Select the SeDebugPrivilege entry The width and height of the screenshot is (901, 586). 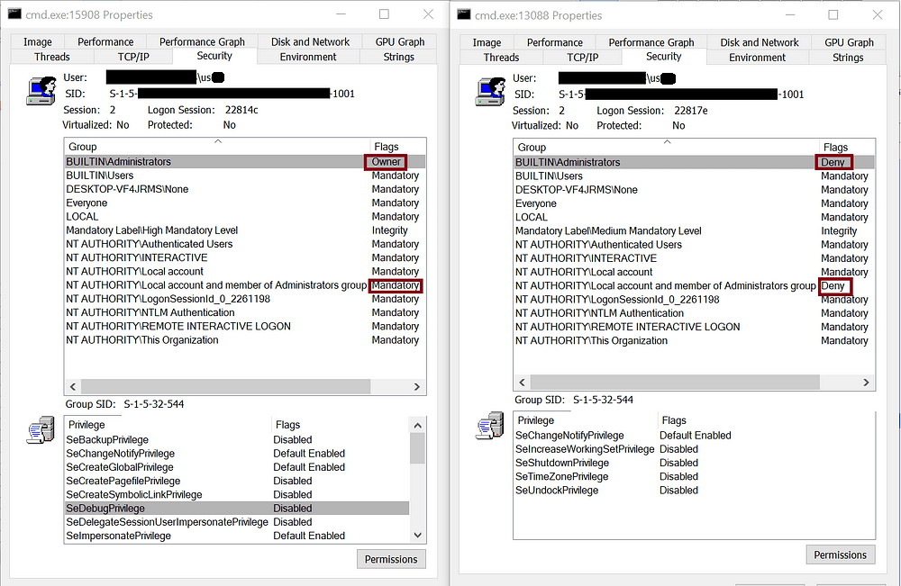point(108,508)
